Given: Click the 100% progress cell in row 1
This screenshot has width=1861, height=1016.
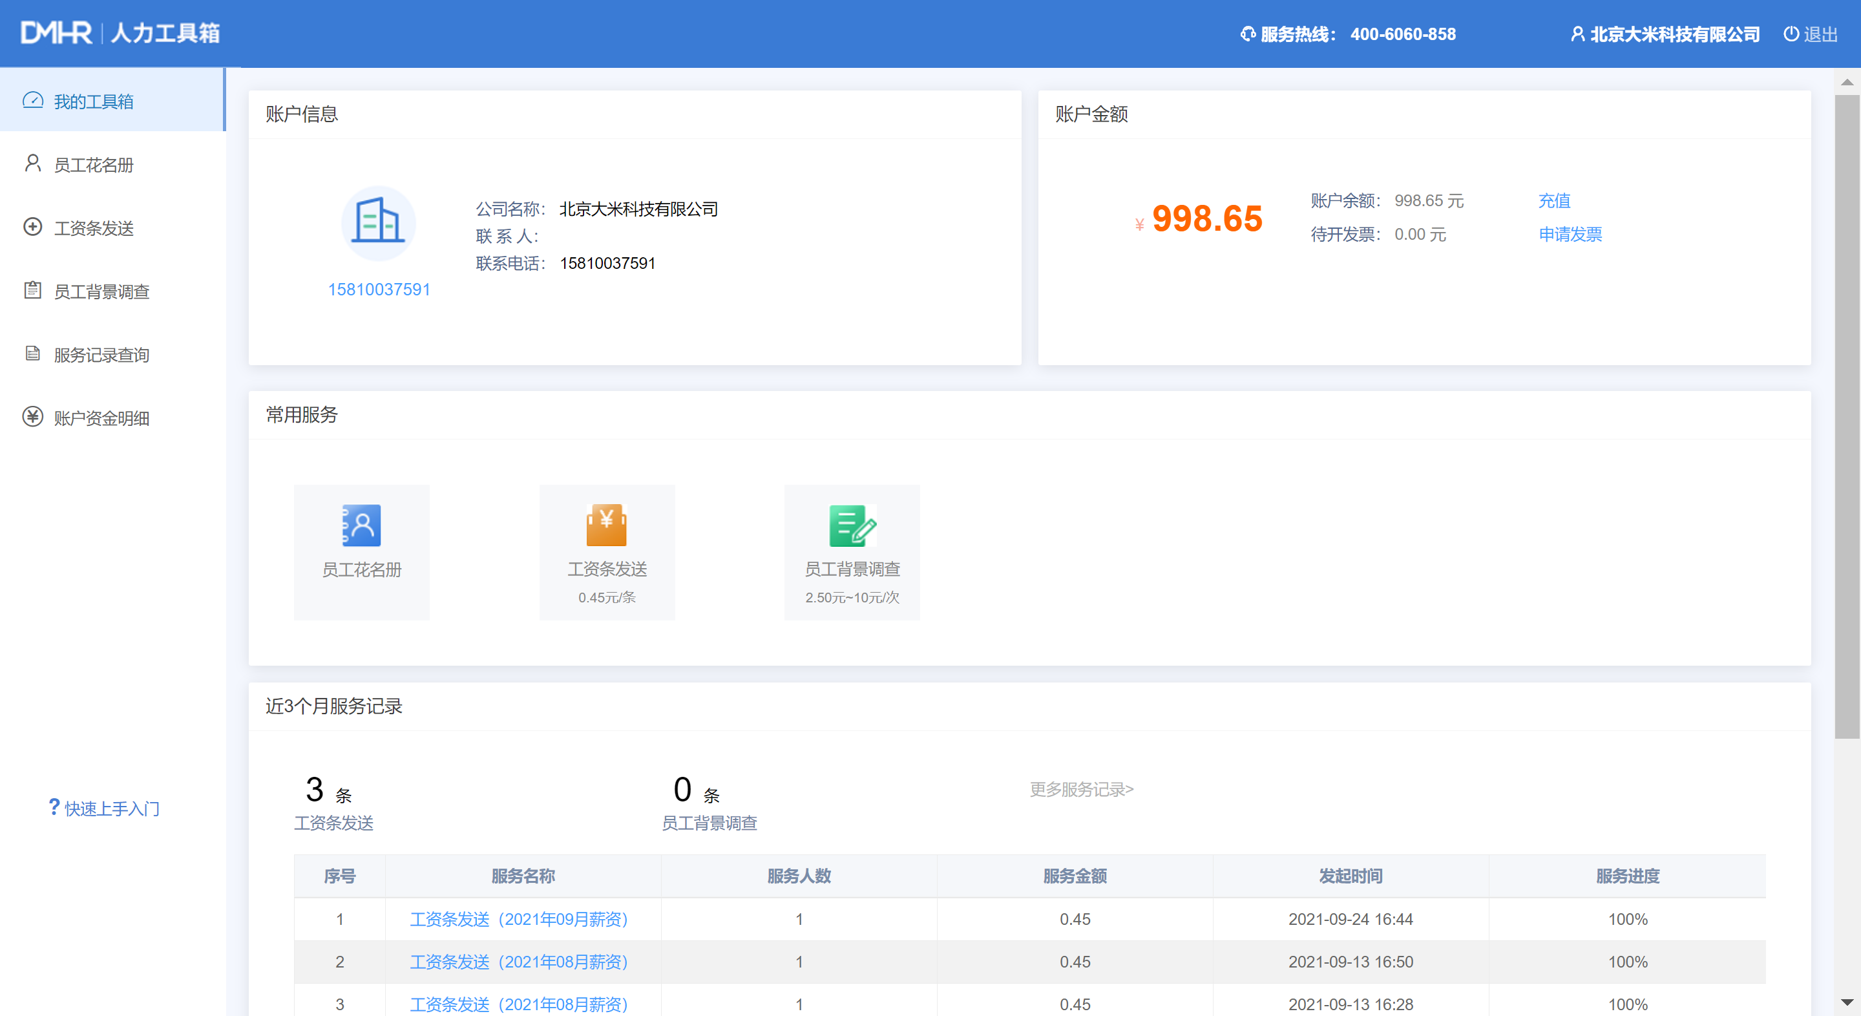Looking at the screenshot, I should [x=1628, y=918].
